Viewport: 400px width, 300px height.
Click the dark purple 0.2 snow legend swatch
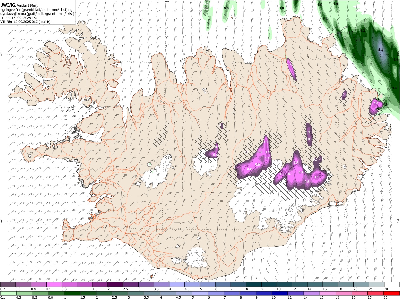[x=8, y=284]
